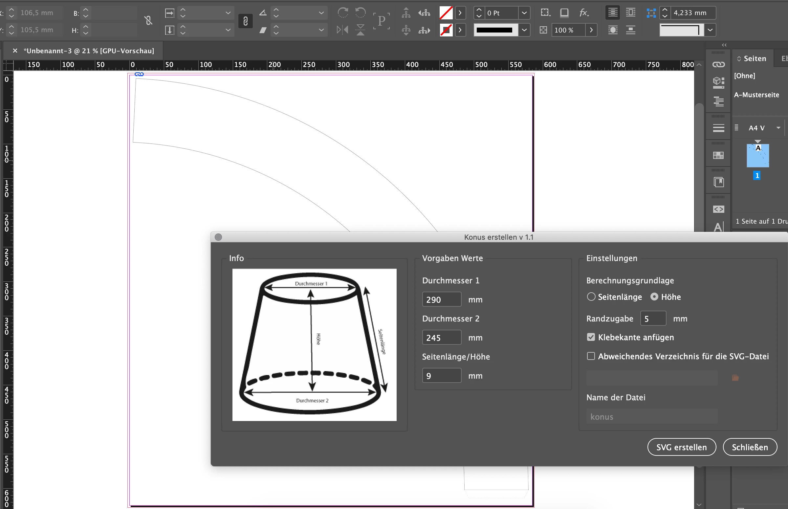Click the drop shadow icon
This screenshot has height=509, width=788.
[564, 13]
